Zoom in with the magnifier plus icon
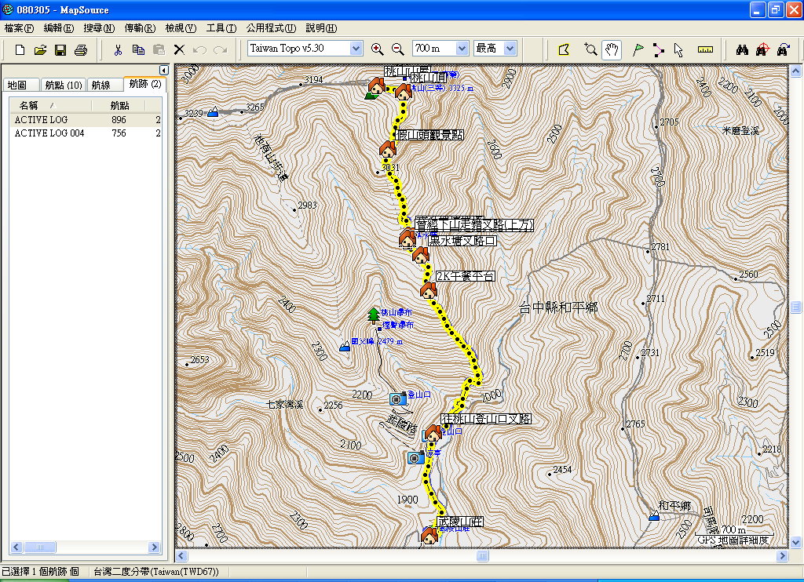 tap(378, 49)
